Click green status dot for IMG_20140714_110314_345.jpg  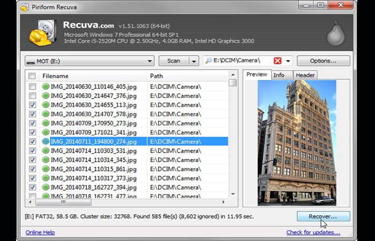46,160
